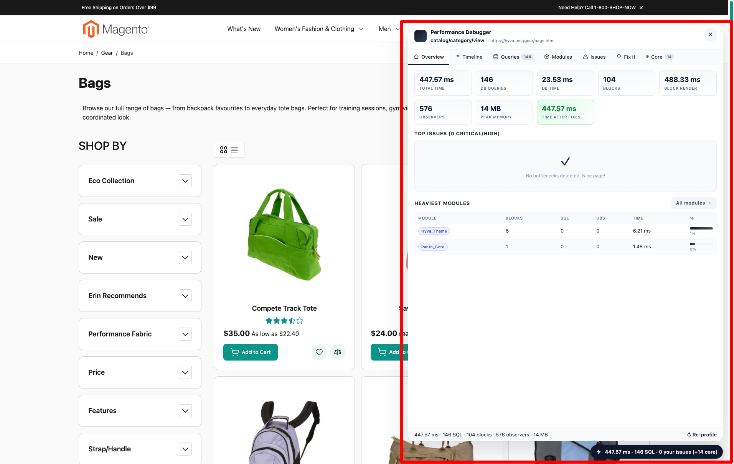The width and height of the screenshot is (734, 464).
Task: Open the Core tab
Action: coord(660,57)
